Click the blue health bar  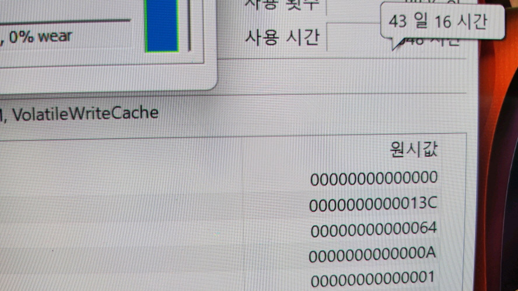[x=162, y=26]
